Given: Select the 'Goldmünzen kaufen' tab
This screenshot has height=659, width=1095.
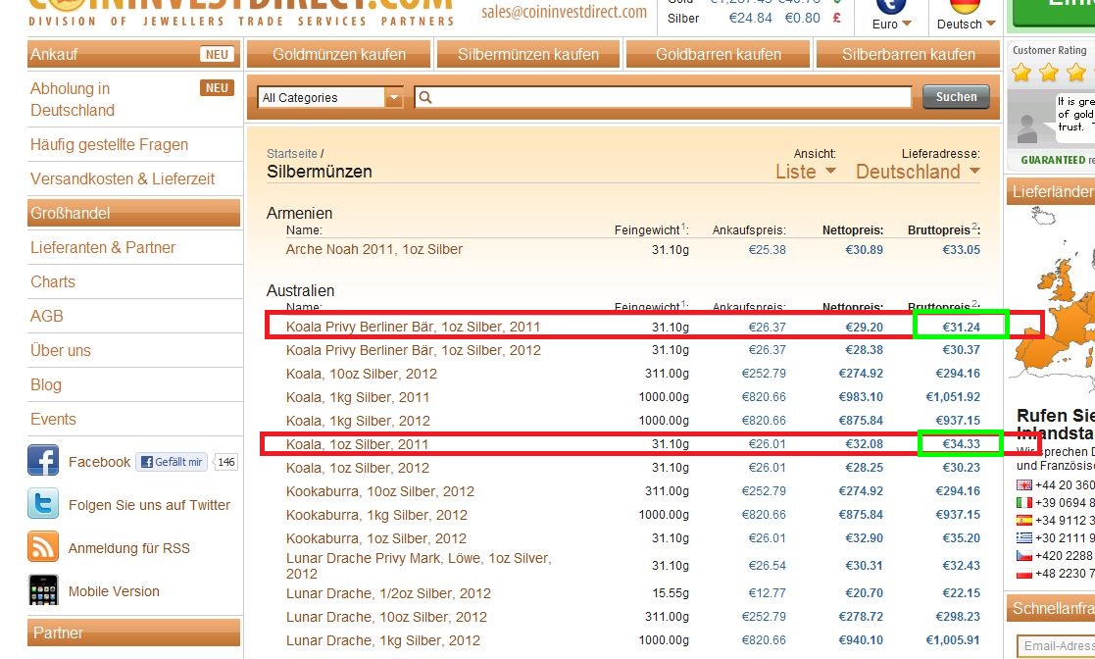Looking at the screenshot, I should coord(339,55).
